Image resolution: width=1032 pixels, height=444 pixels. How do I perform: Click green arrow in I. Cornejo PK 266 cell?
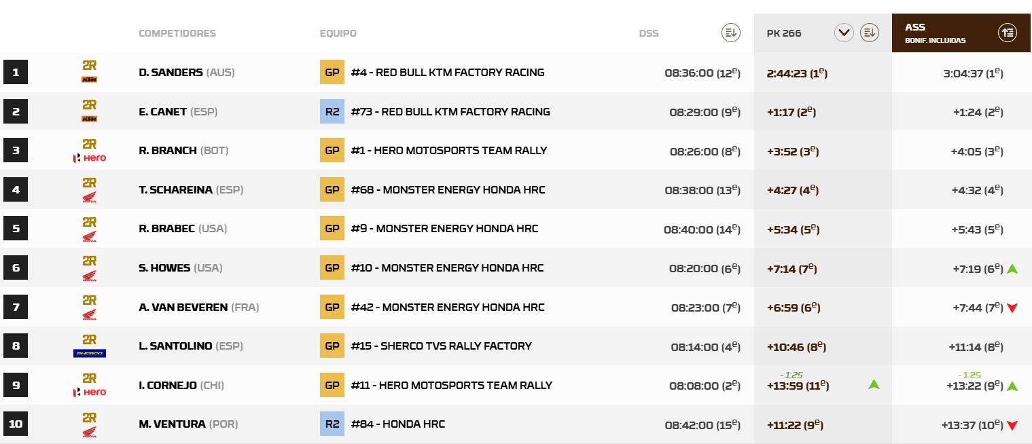pyautogui.click(x=874, y=385)
